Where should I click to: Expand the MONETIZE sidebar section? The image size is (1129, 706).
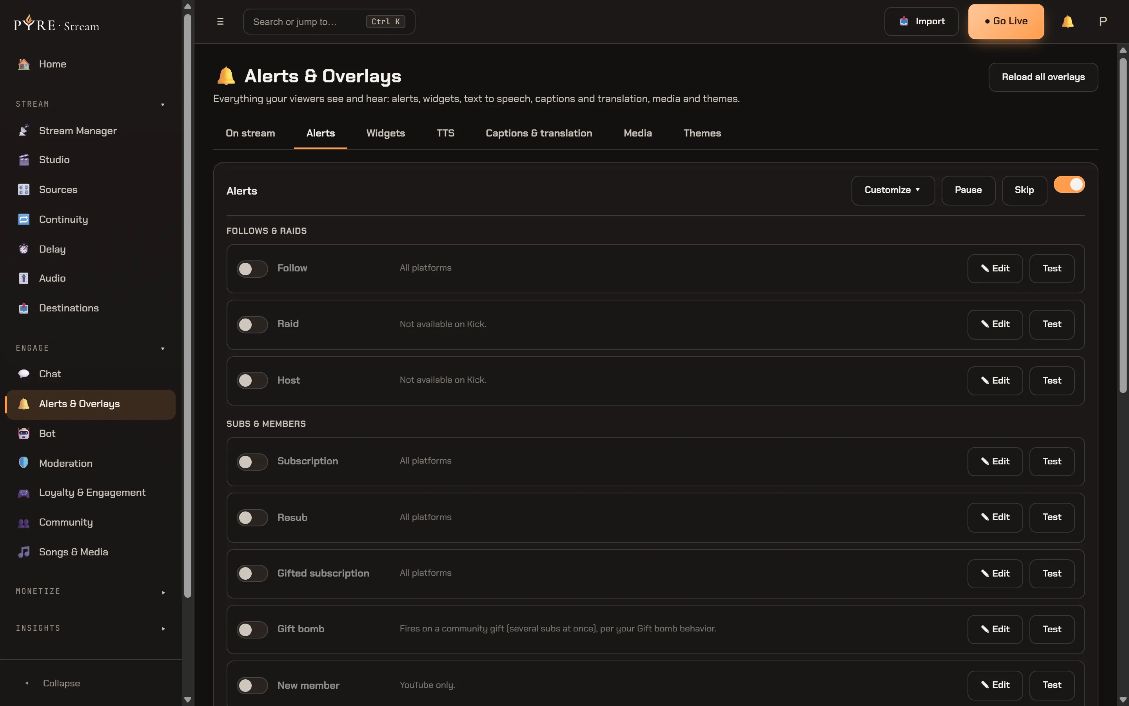tap(163, 593)
